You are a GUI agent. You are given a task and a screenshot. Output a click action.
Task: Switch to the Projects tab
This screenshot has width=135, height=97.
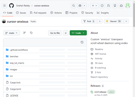click(72, 13)
